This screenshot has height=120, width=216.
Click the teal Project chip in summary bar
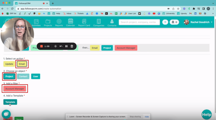[x=107, y=48]
